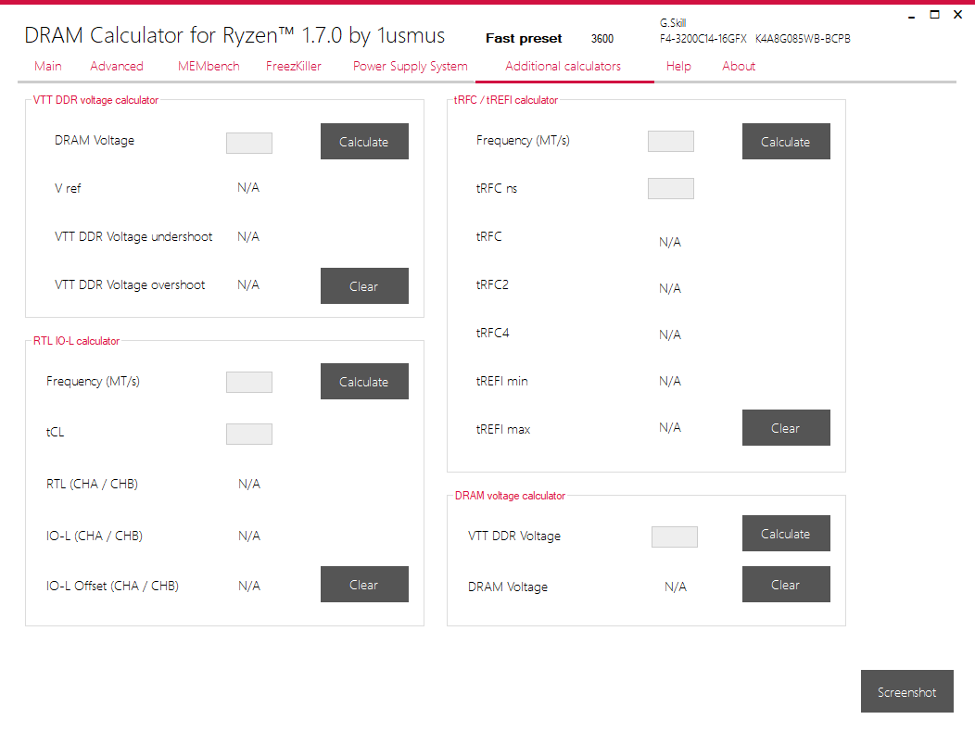Click Frequency field in tRFC / tREFI calculator

[671, 141]
